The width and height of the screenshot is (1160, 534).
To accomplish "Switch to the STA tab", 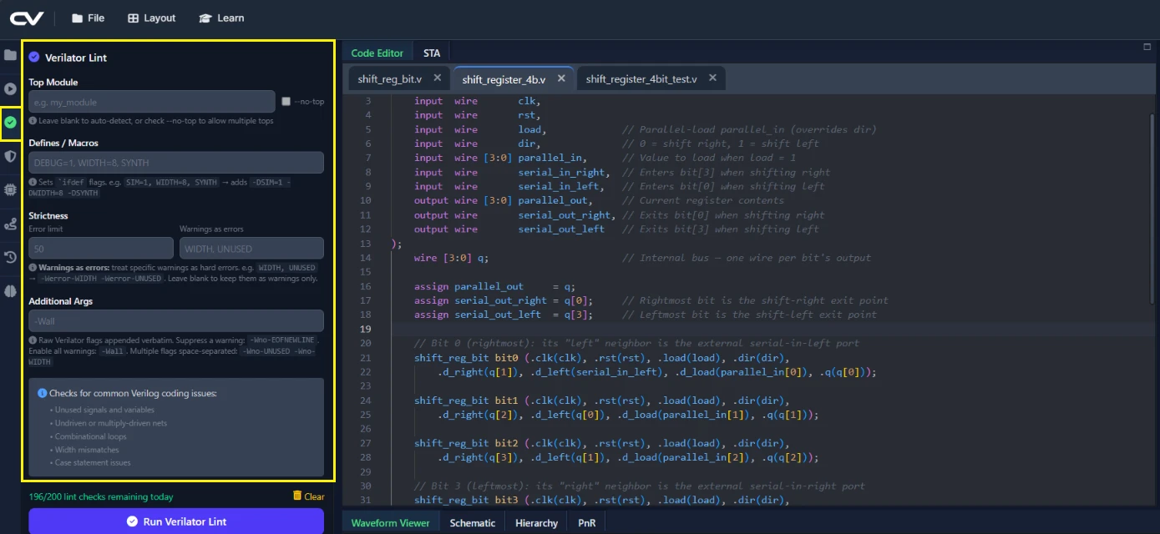I will pos(432,53).
